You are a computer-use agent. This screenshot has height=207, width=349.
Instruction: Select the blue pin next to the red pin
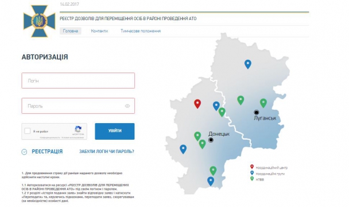216,106
